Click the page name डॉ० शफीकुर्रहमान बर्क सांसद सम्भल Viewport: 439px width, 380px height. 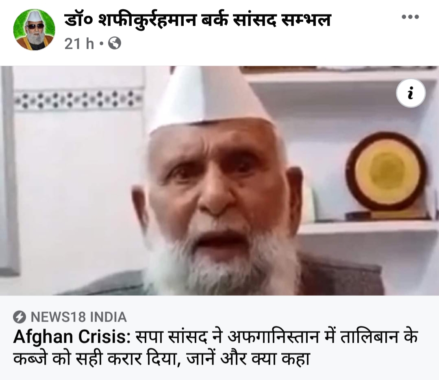(198, 20)
